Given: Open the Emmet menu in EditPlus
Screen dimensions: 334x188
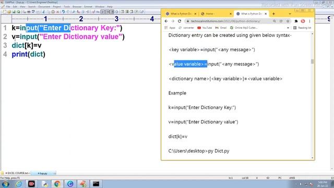Looking at the screenshot, I should 88,7.
